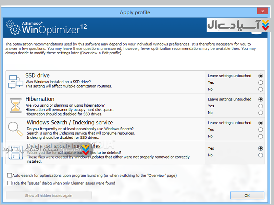Select Yes for deleting old update backups
This screenshot has height=205, width=274.
[x=261, y=148]
